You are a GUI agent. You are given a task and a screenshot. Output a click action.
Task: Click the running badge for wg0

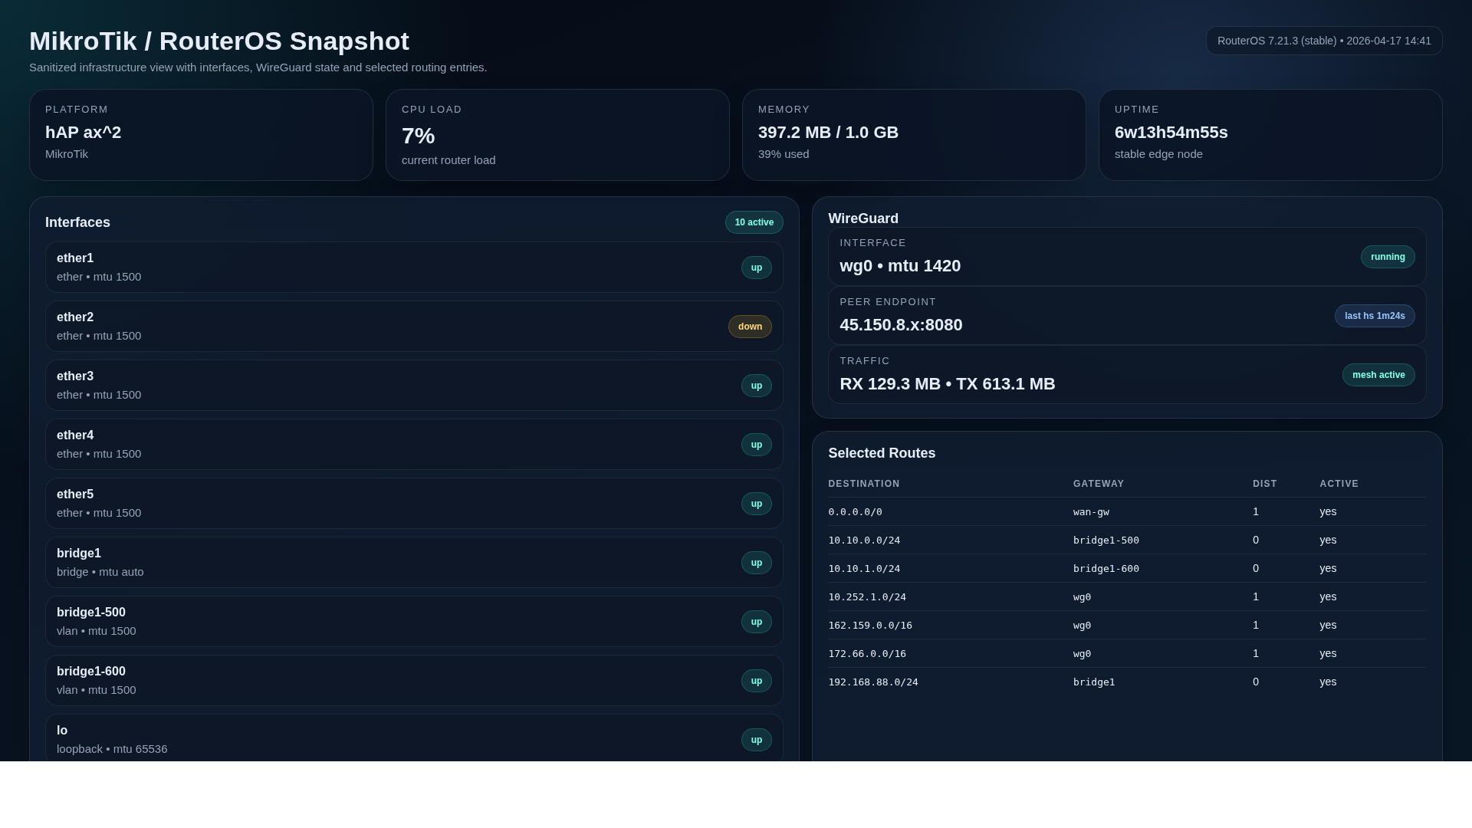1388,257
